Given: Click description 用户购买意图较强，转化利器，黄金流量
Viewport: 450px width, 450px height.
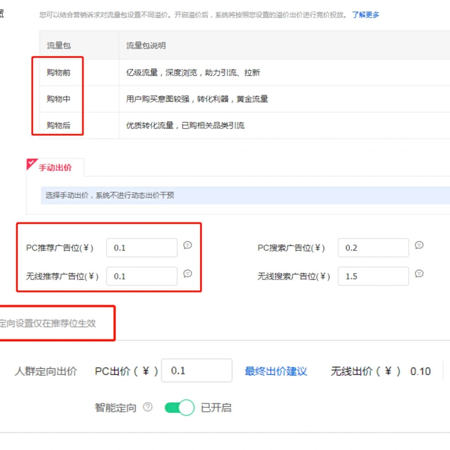Looking at the screenshot, I should (x=197, y=99).
